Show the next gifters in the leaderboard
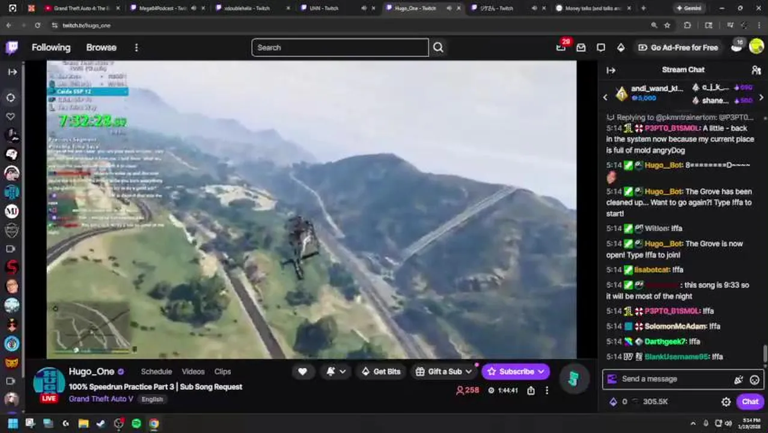The height and width of the screenshot is (433, 768). tap(761, 97)
